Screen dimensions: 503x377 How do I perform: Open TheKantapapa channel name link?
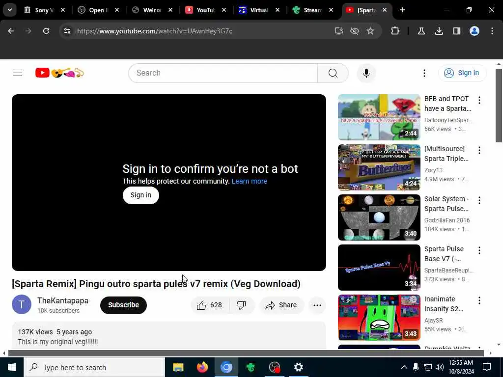[63, 301]
